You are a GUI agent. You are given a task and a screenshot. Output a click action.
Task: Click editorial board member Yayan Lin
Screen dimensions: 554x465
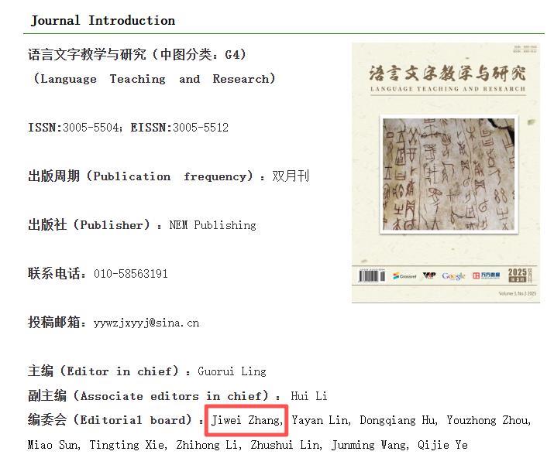[x=320, y=421]
